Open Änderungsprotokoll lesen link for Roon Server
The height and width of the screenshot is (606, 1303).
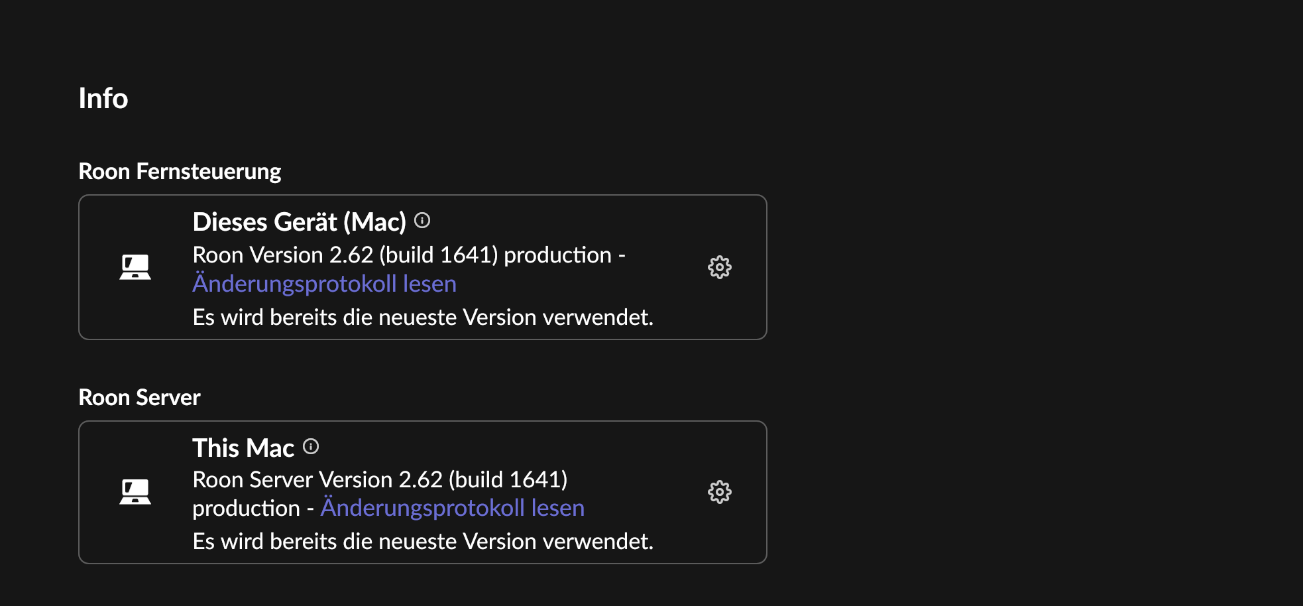click(x=452, y=508)
